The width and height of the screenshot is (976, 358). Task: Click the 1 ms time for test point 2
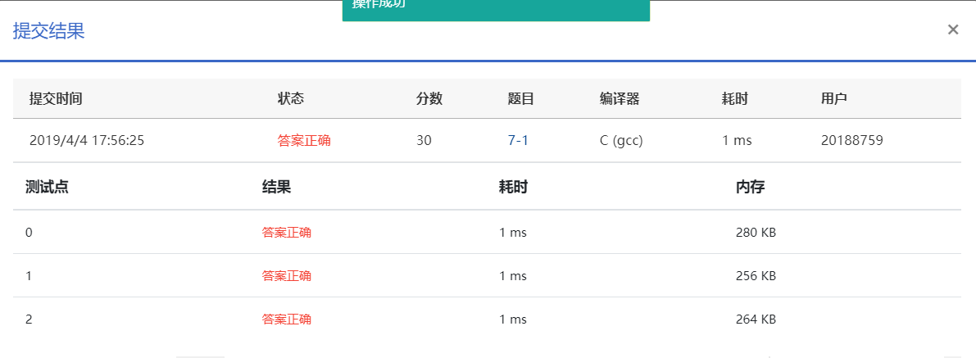[513, 319]
